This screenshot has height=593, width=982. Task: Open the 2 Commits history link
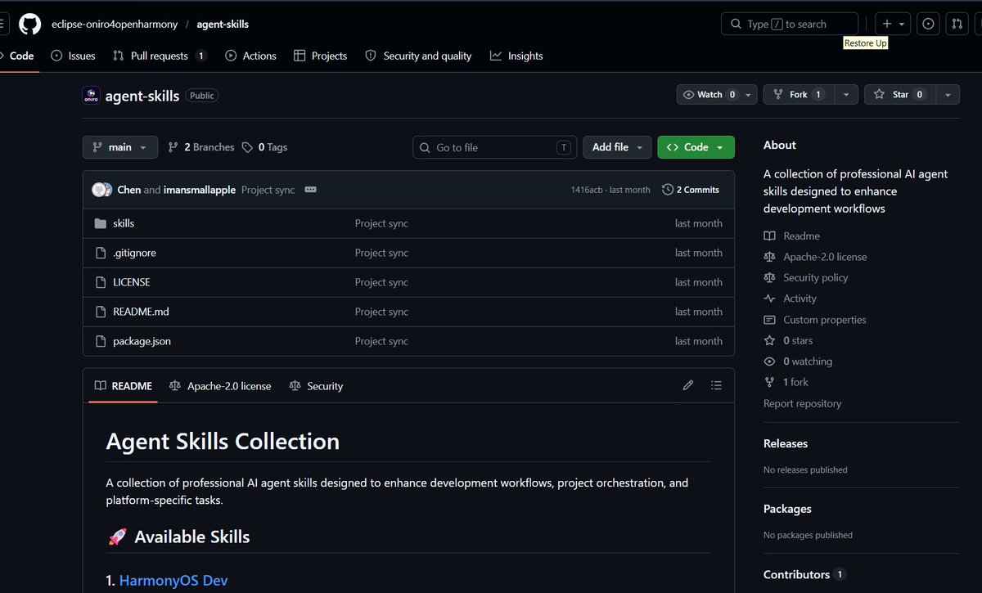[691, 190]
